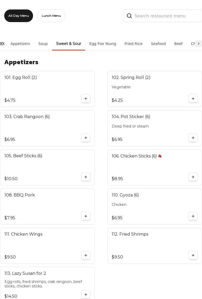The image size is (202, 299).
Task: Switch to Lunch Menu
Action: 51,16
